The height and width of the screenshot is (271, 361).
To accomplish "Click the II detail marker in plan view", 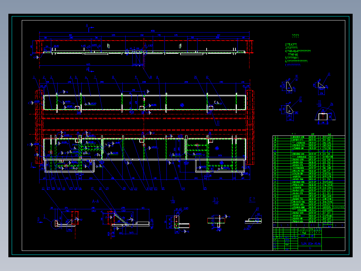I will (x=218, y=123).
